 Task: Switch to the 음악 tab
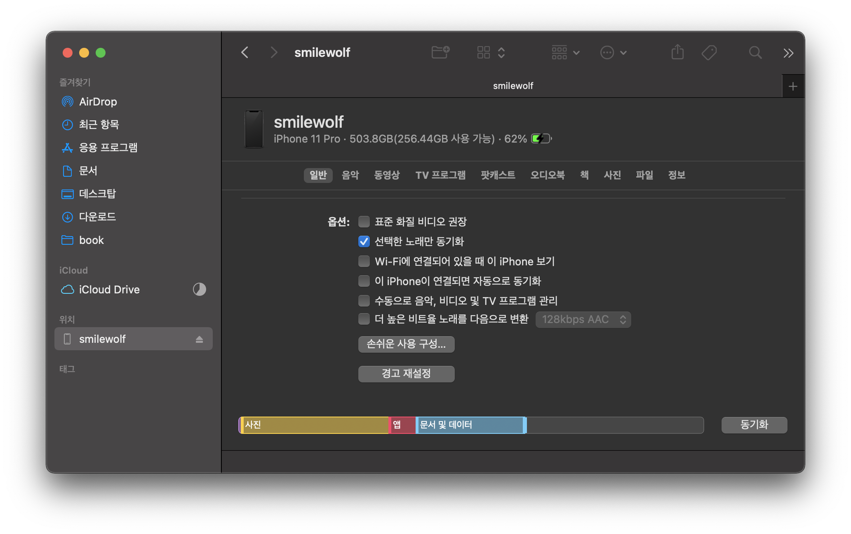(x=350, y=175)
